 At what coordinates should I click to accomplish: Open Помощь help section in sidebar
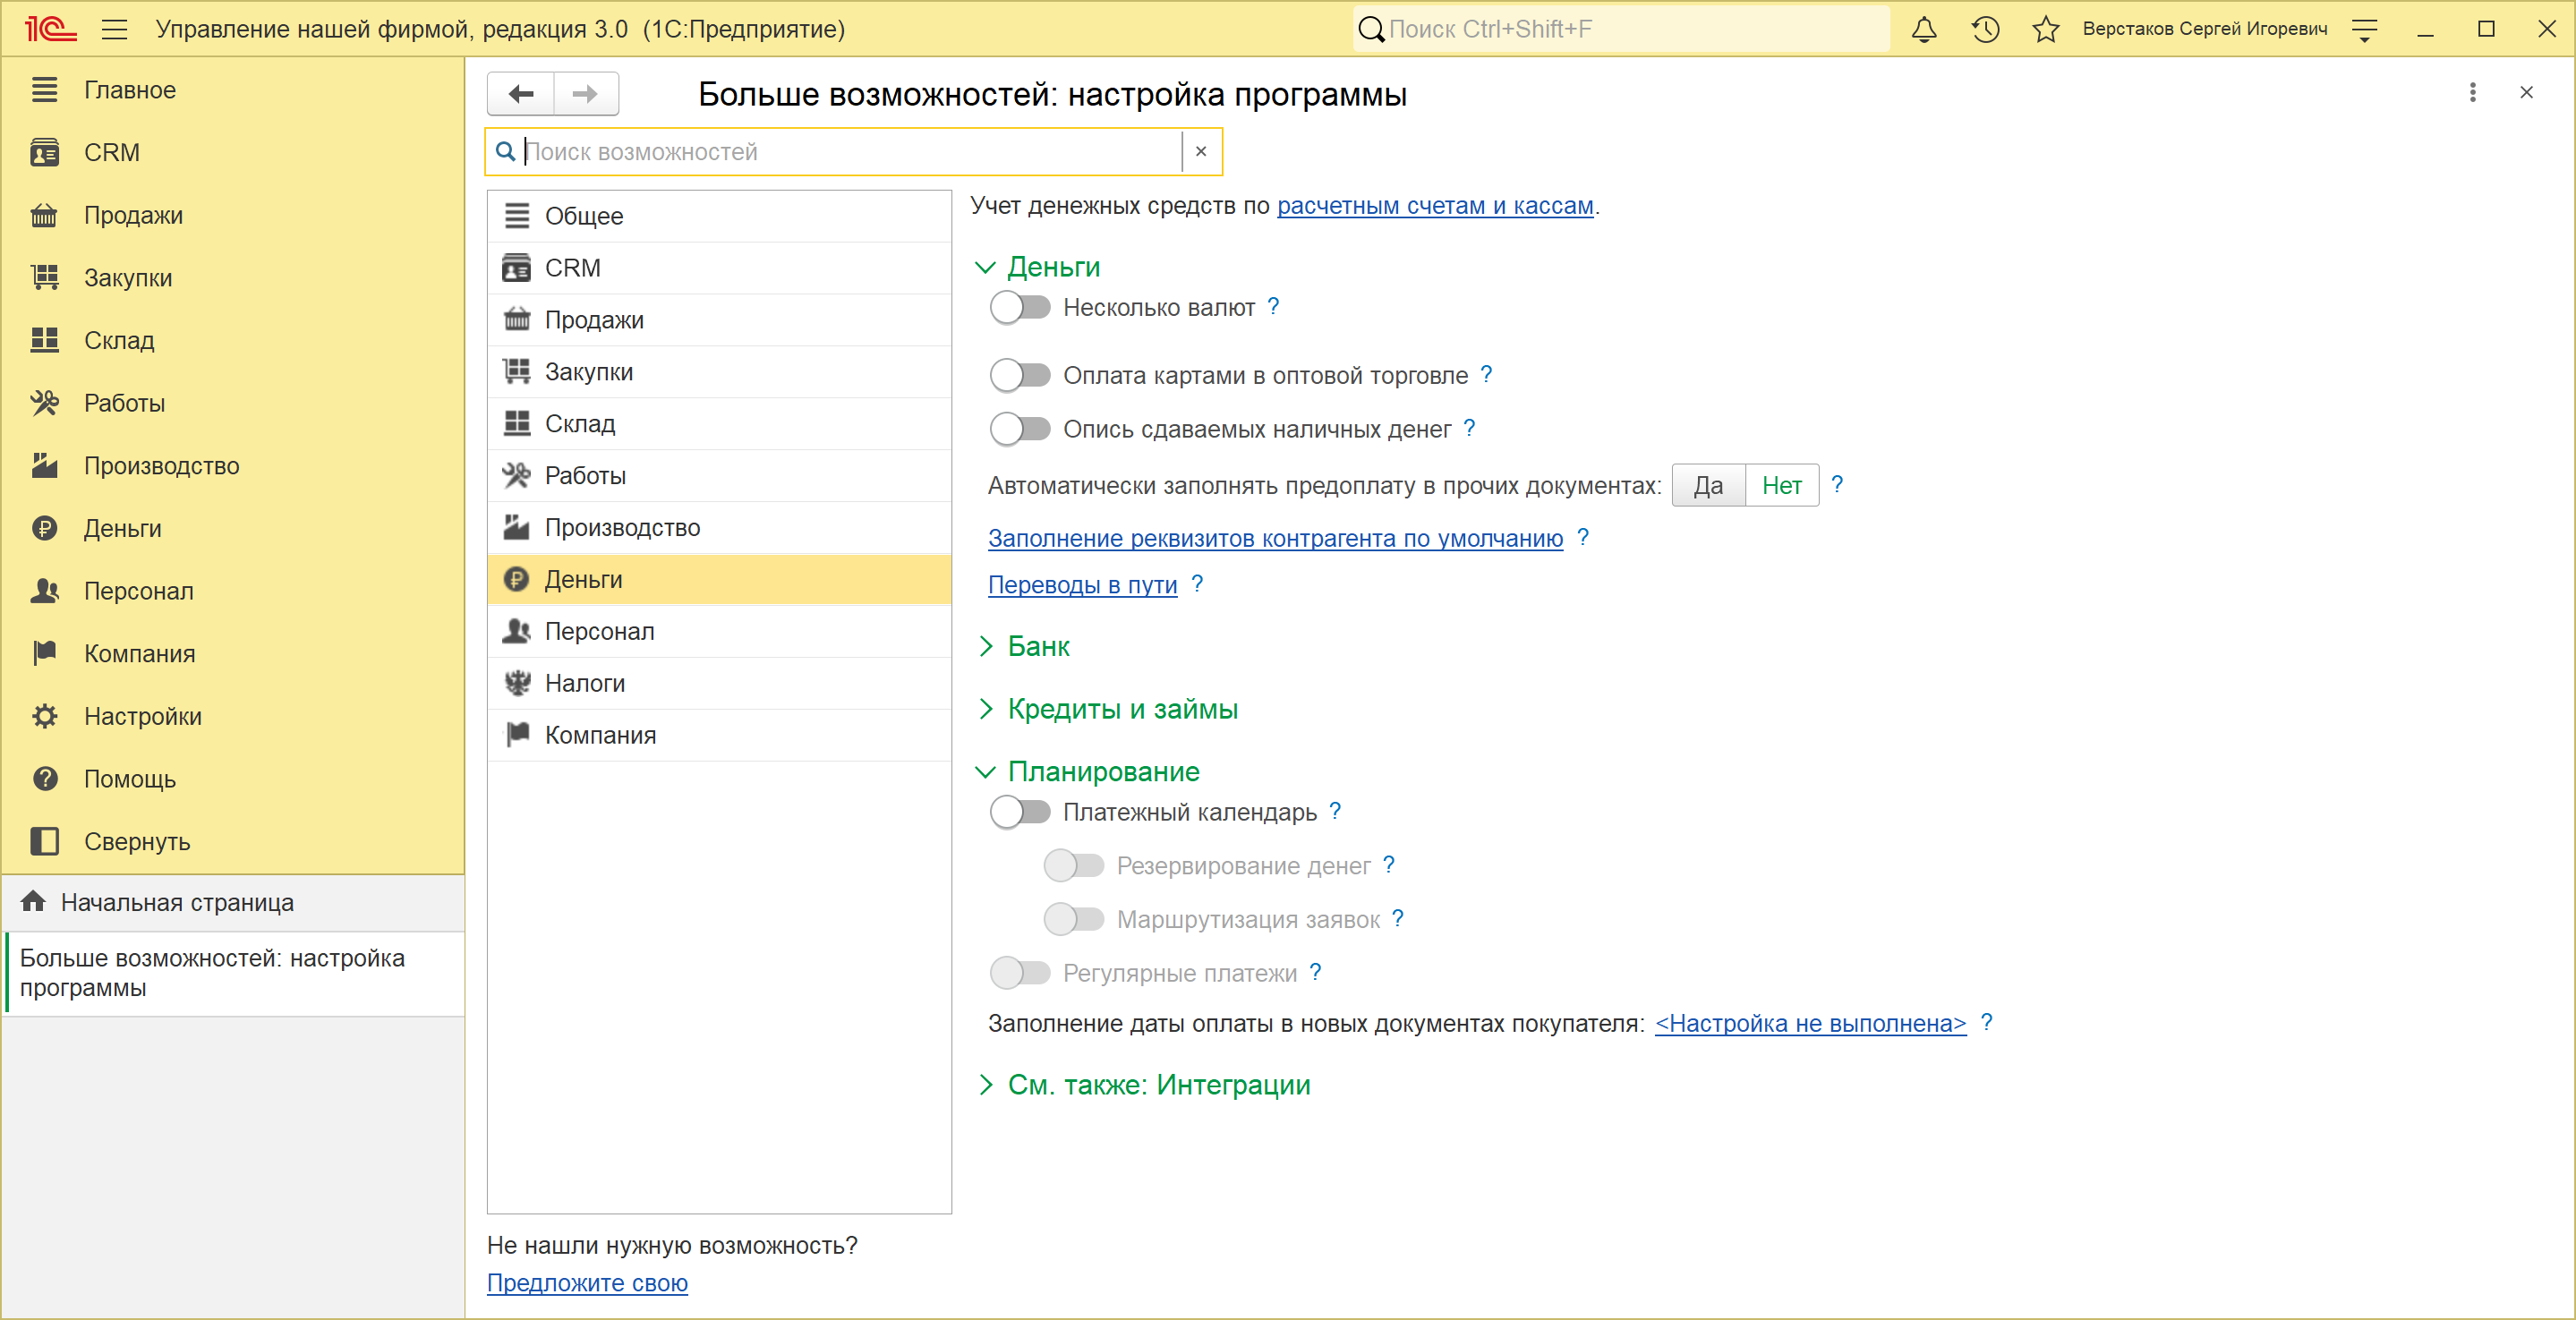[x=234, y=779]
